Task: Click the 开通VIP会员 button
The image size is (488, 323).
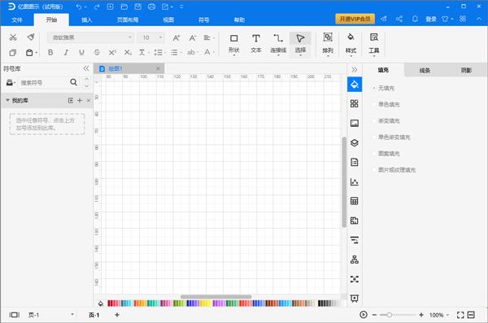Action: (355, 19)
